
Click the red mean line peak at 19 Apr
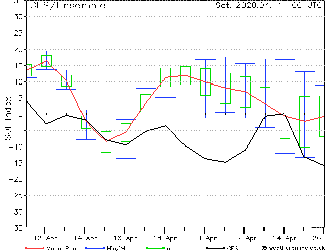[x=186, y=75]
